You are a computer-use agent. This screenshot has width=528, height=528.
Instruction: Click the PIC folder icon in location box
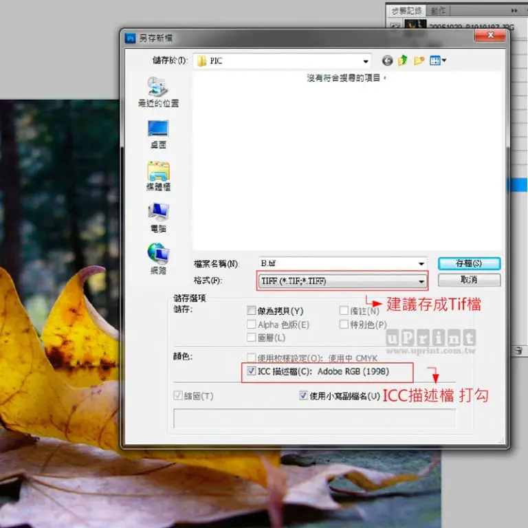click(202, 61)
